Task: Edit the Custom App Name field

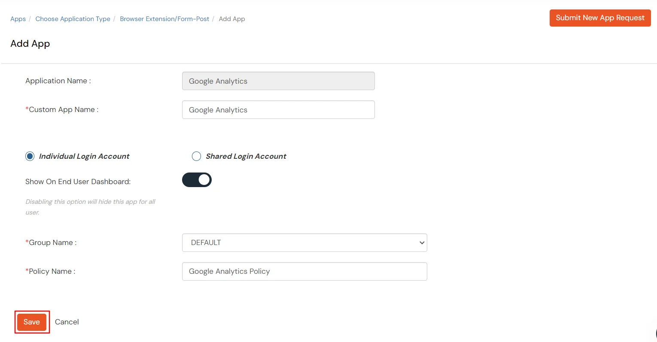Action: pos(278,109)
